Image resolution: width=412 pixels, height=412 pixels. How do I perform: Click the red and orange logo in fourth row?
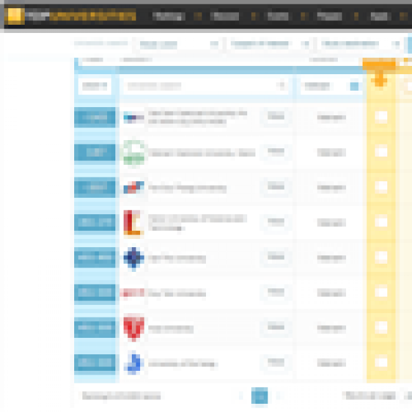coord(133,222)
